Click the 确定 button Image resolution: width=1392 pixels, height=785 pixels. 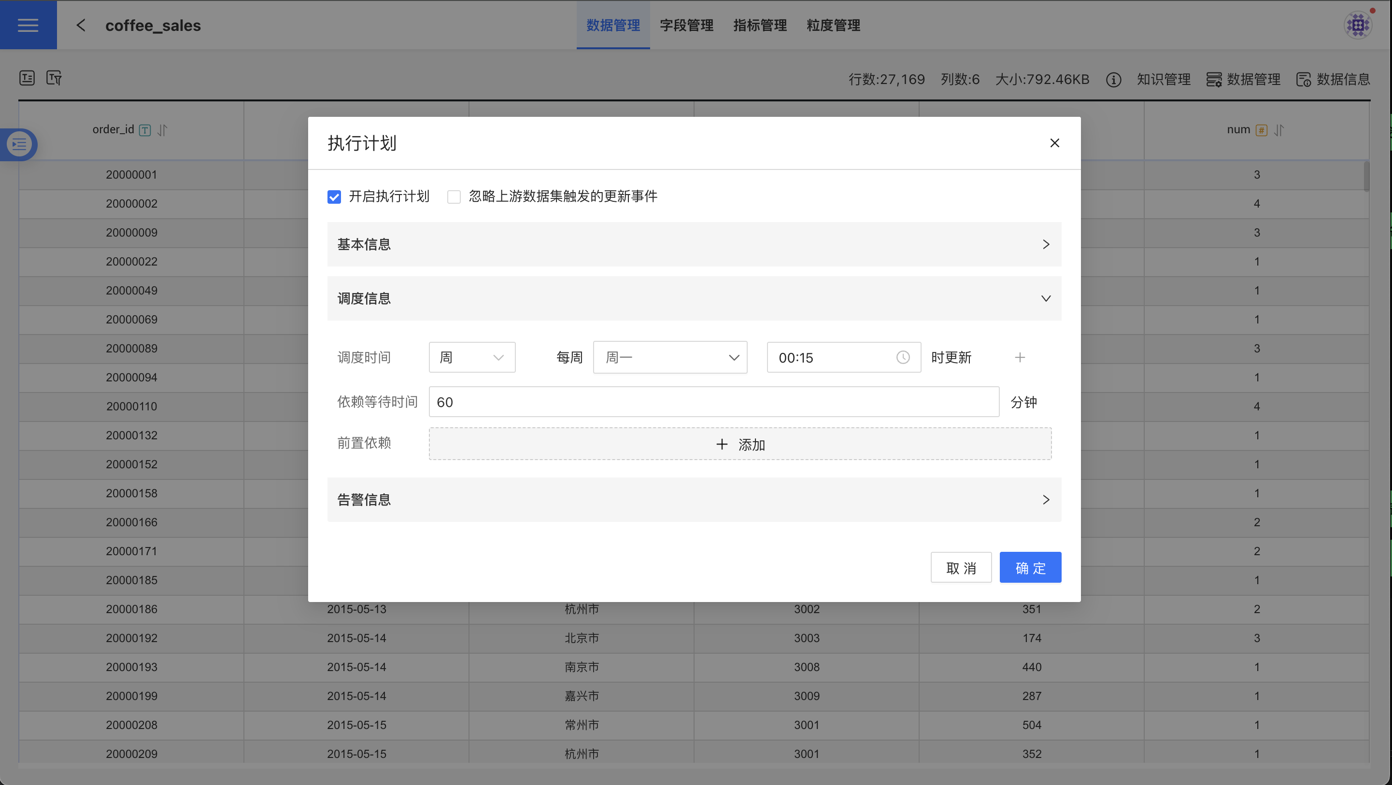pyautogui.click(x=1030, y=567)
